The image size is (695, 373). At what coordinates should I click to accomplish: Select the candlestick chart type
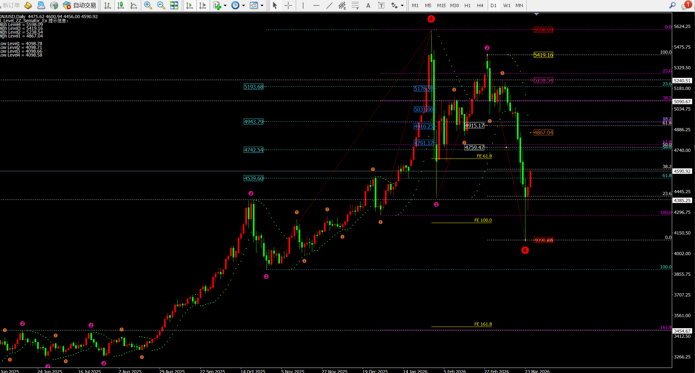[x=121, y=5]
